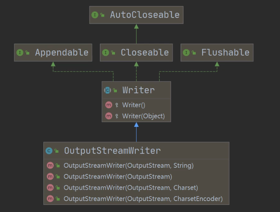The width and height of the screenshot is (280, 212).
Task: Click the Closeable interface icon
Action: coord(106,53)
